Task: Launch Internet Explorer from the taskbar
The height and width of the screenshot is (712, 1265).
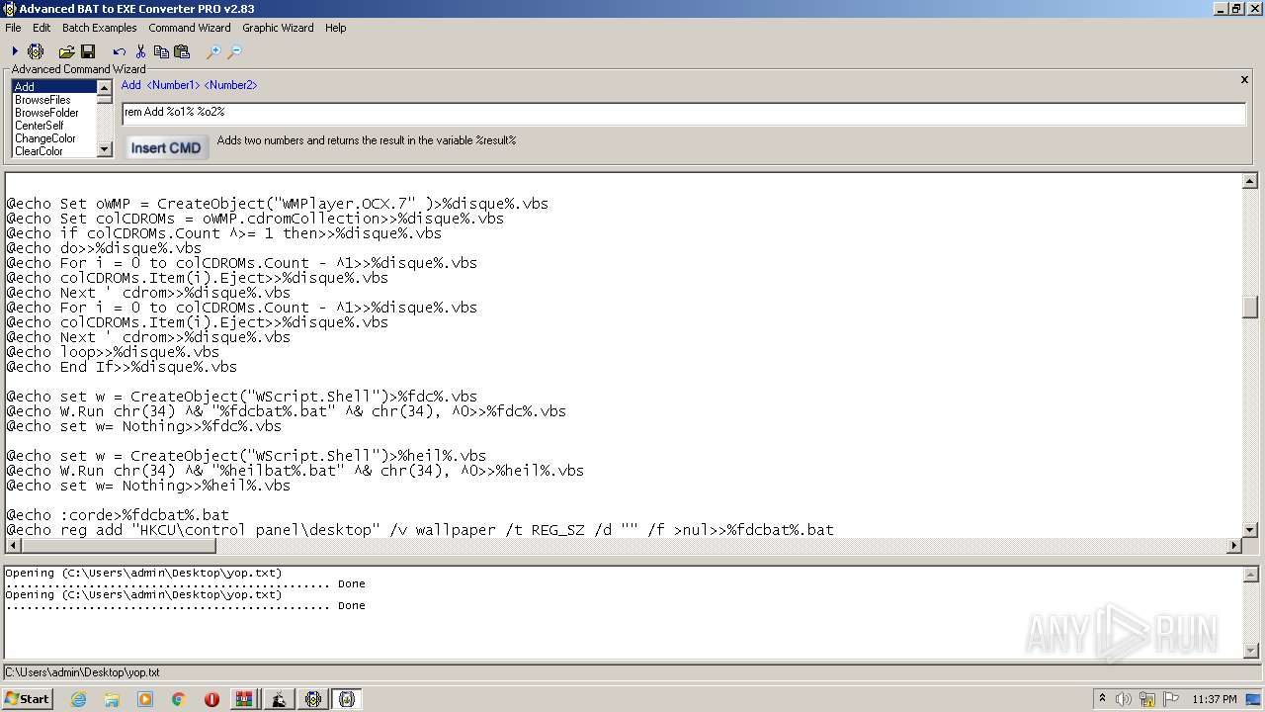Action: (78, 699)
